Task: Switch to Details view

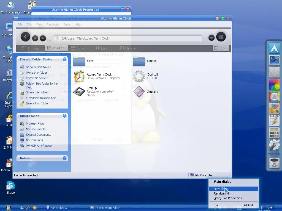Action: tap(128, 48)
